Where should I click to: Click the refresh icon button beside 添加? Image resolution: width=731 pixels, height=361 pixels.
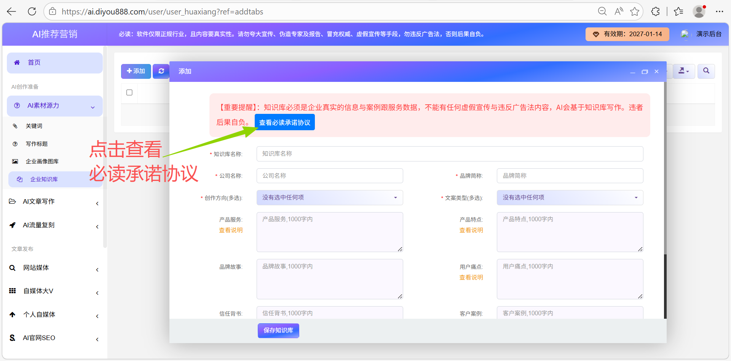161,71
